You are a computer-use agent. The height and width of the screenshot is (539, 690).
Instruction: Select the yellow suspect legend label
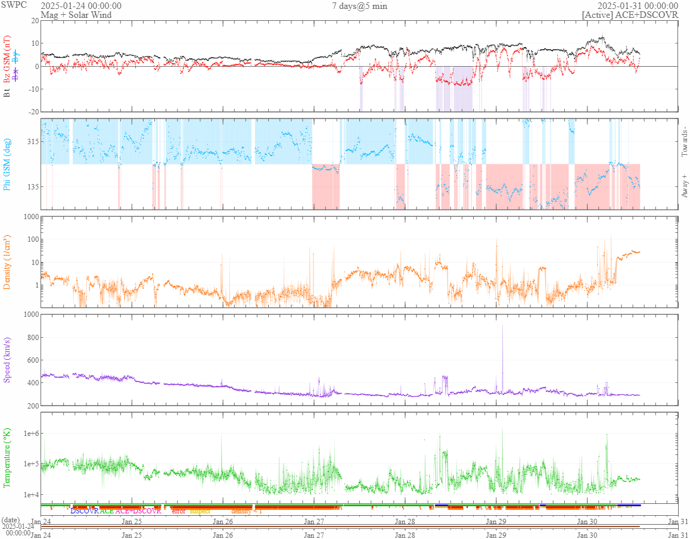pos(200,511)
